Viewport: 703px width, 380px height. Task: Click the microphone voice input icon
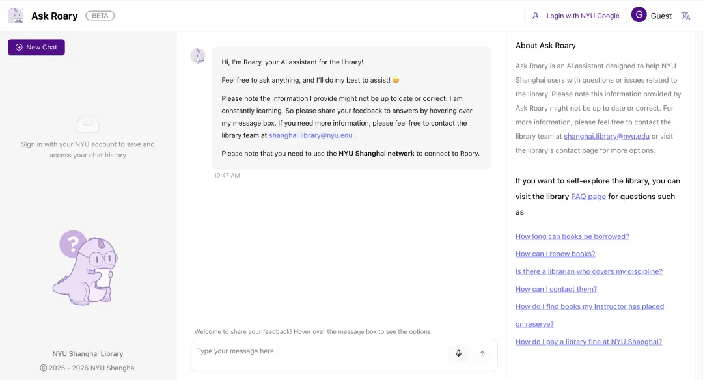click(x=458, y=353)
